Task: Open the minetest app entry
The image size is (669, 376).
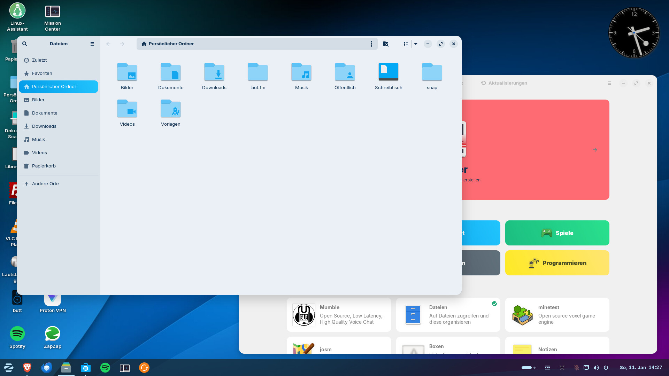Action: coord(557,315)
